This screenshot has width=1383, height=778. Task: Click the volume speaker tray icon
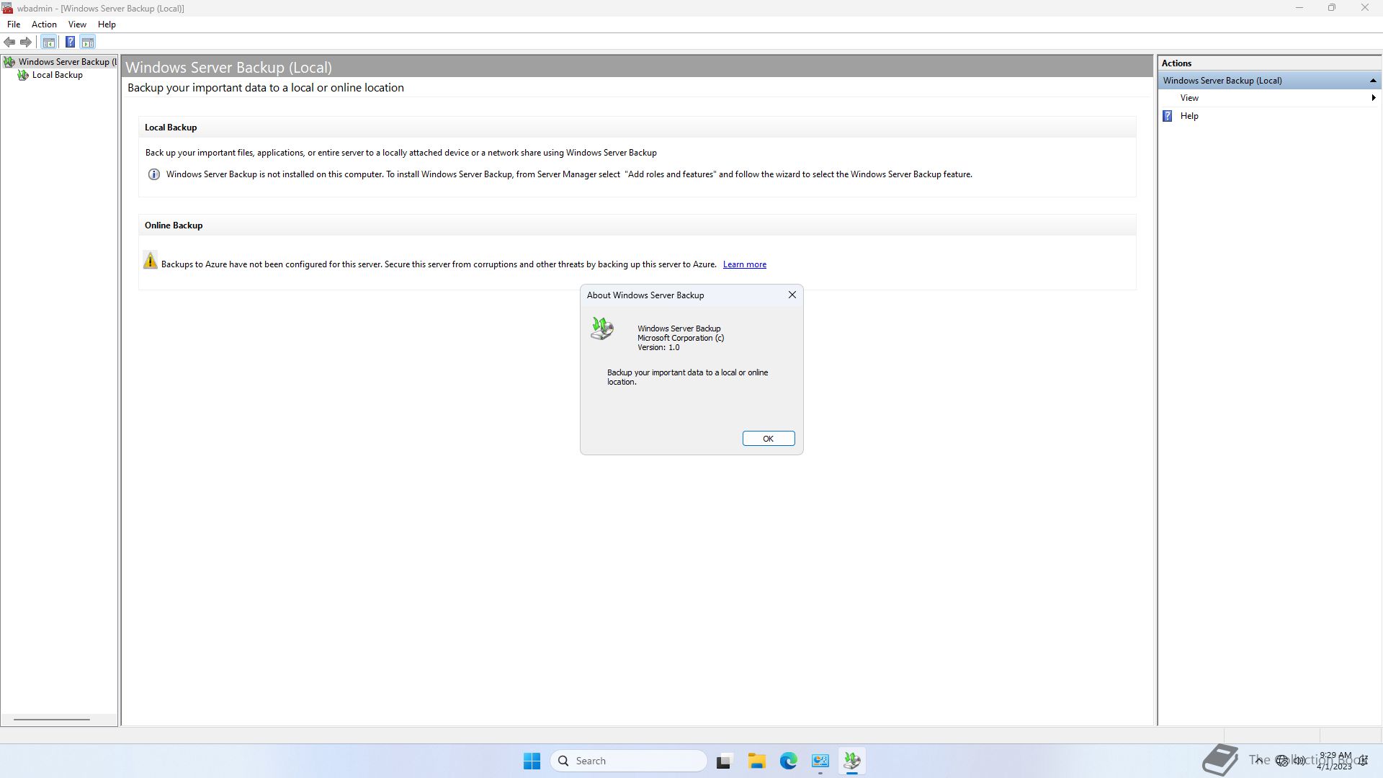tap(1300, 761)
